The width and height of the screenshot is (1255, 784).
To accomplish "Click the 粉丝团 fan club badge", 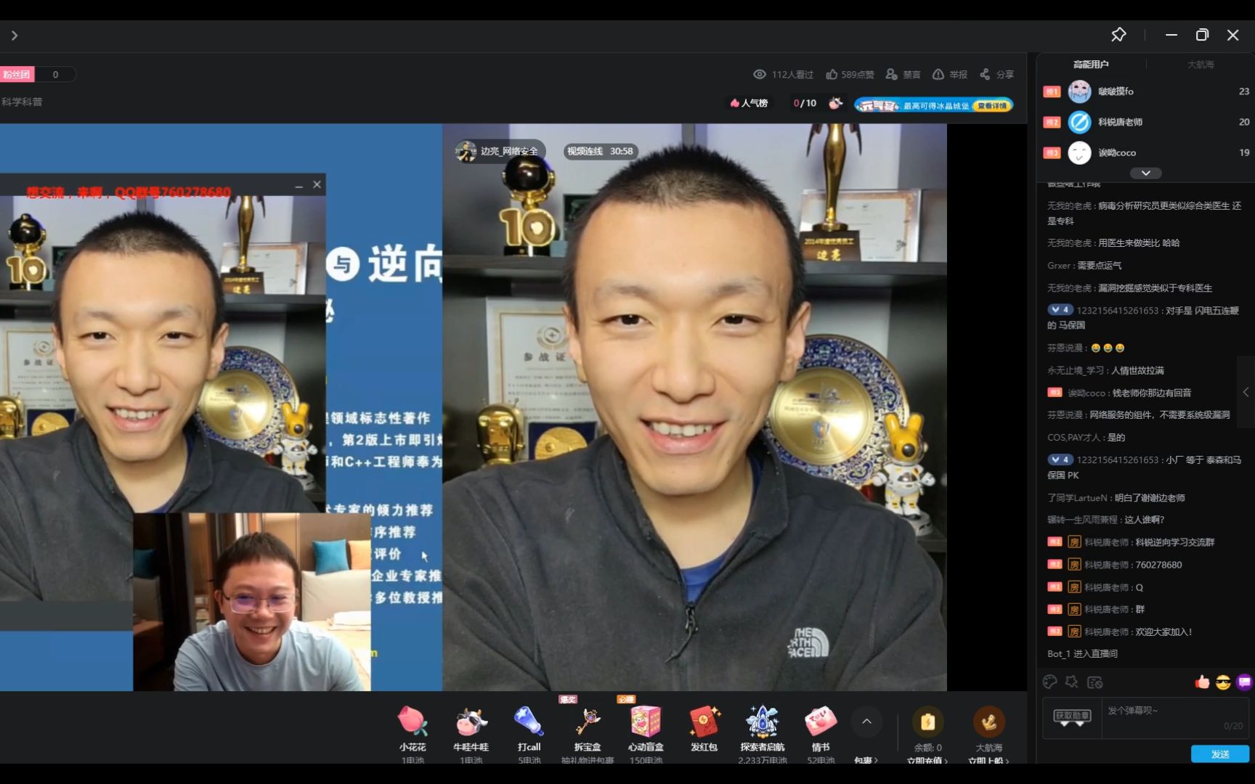I will [16, 74].
